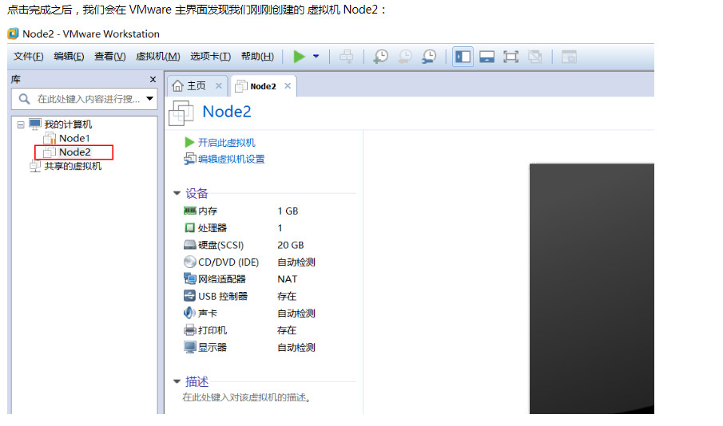Image resolution: width=723 pixels, height=426 pixels.
Task: Click the 硬盘(SCSI) hard disk icon
Action: coord(190,245)
